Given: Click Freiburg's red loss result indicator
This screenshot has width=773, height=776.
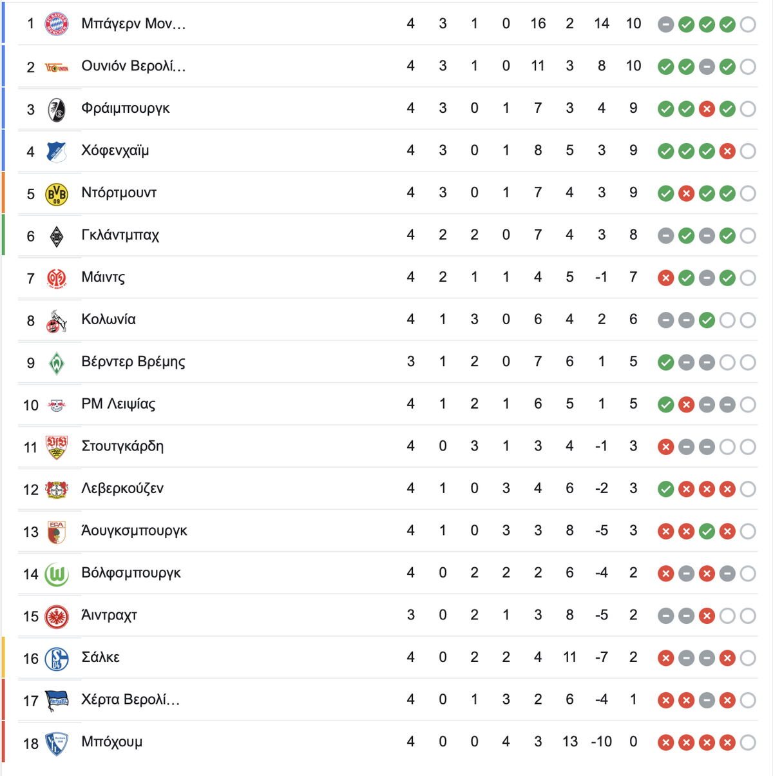Looking at the screenshot, I should click(707, 109).
